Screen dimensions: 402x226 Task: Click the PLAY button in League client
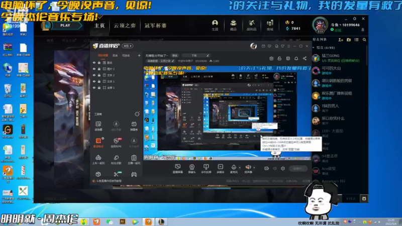coord(65,26)
